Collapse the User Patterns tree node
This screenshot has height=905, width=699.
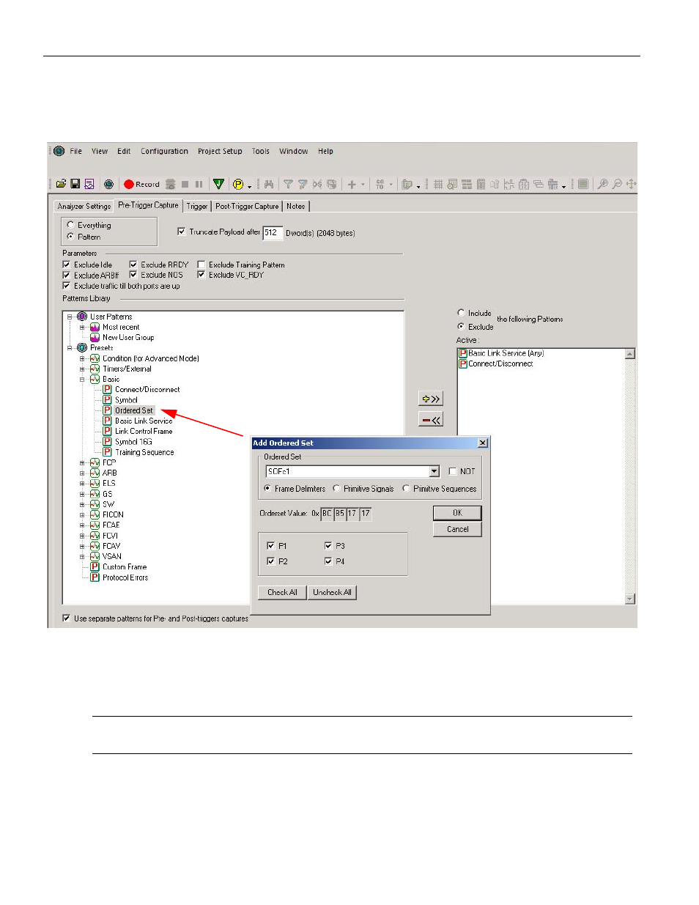point(70,317)
